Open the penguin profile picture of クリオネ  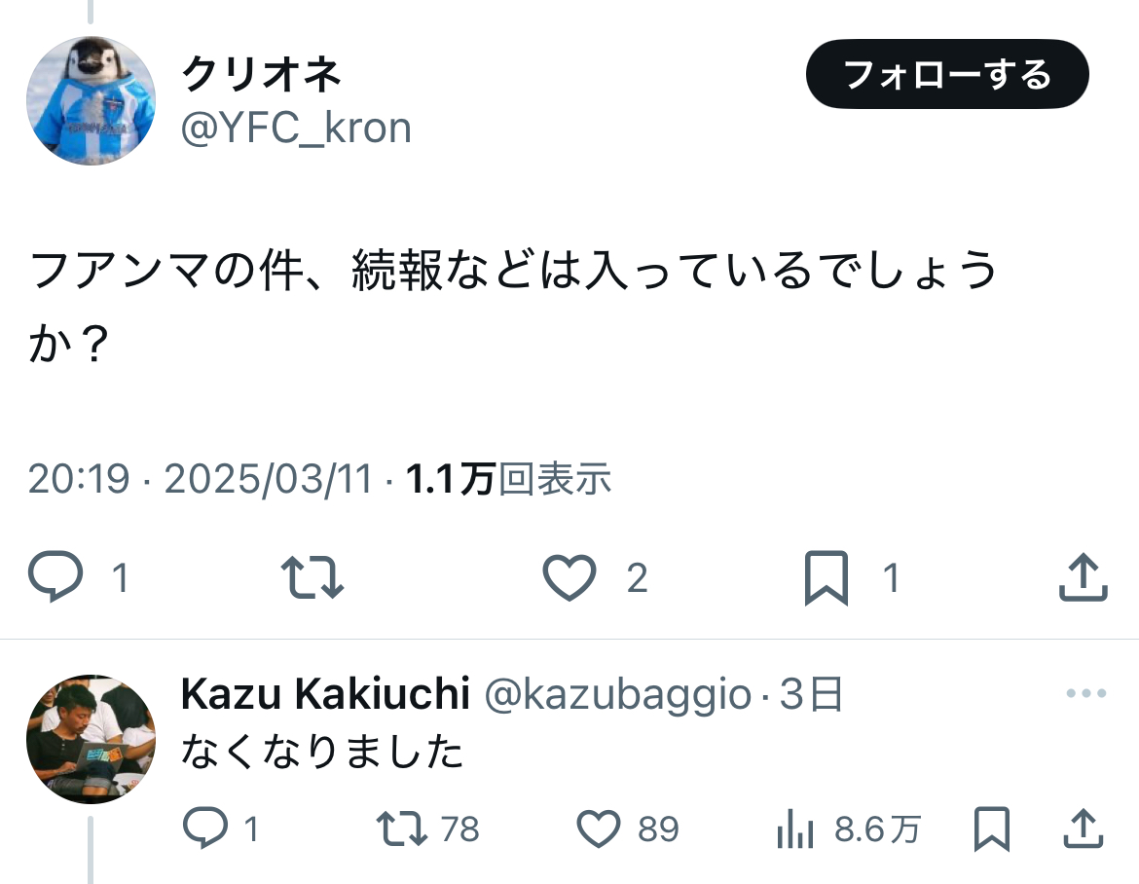tap(91, 102)
